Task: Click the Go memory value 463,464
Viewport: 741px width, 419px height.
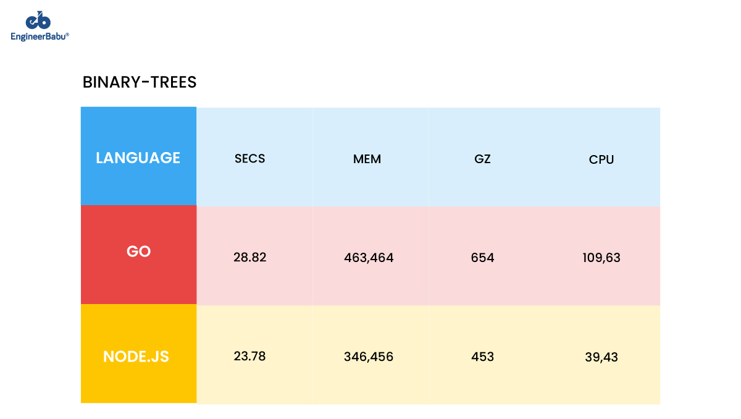Action: click(369, 258)
